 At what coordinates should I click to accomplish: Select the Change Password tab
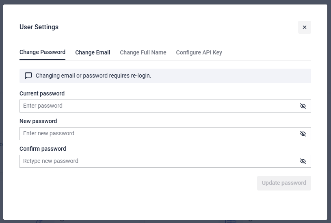pyautogui.click(x=42, y=52)
